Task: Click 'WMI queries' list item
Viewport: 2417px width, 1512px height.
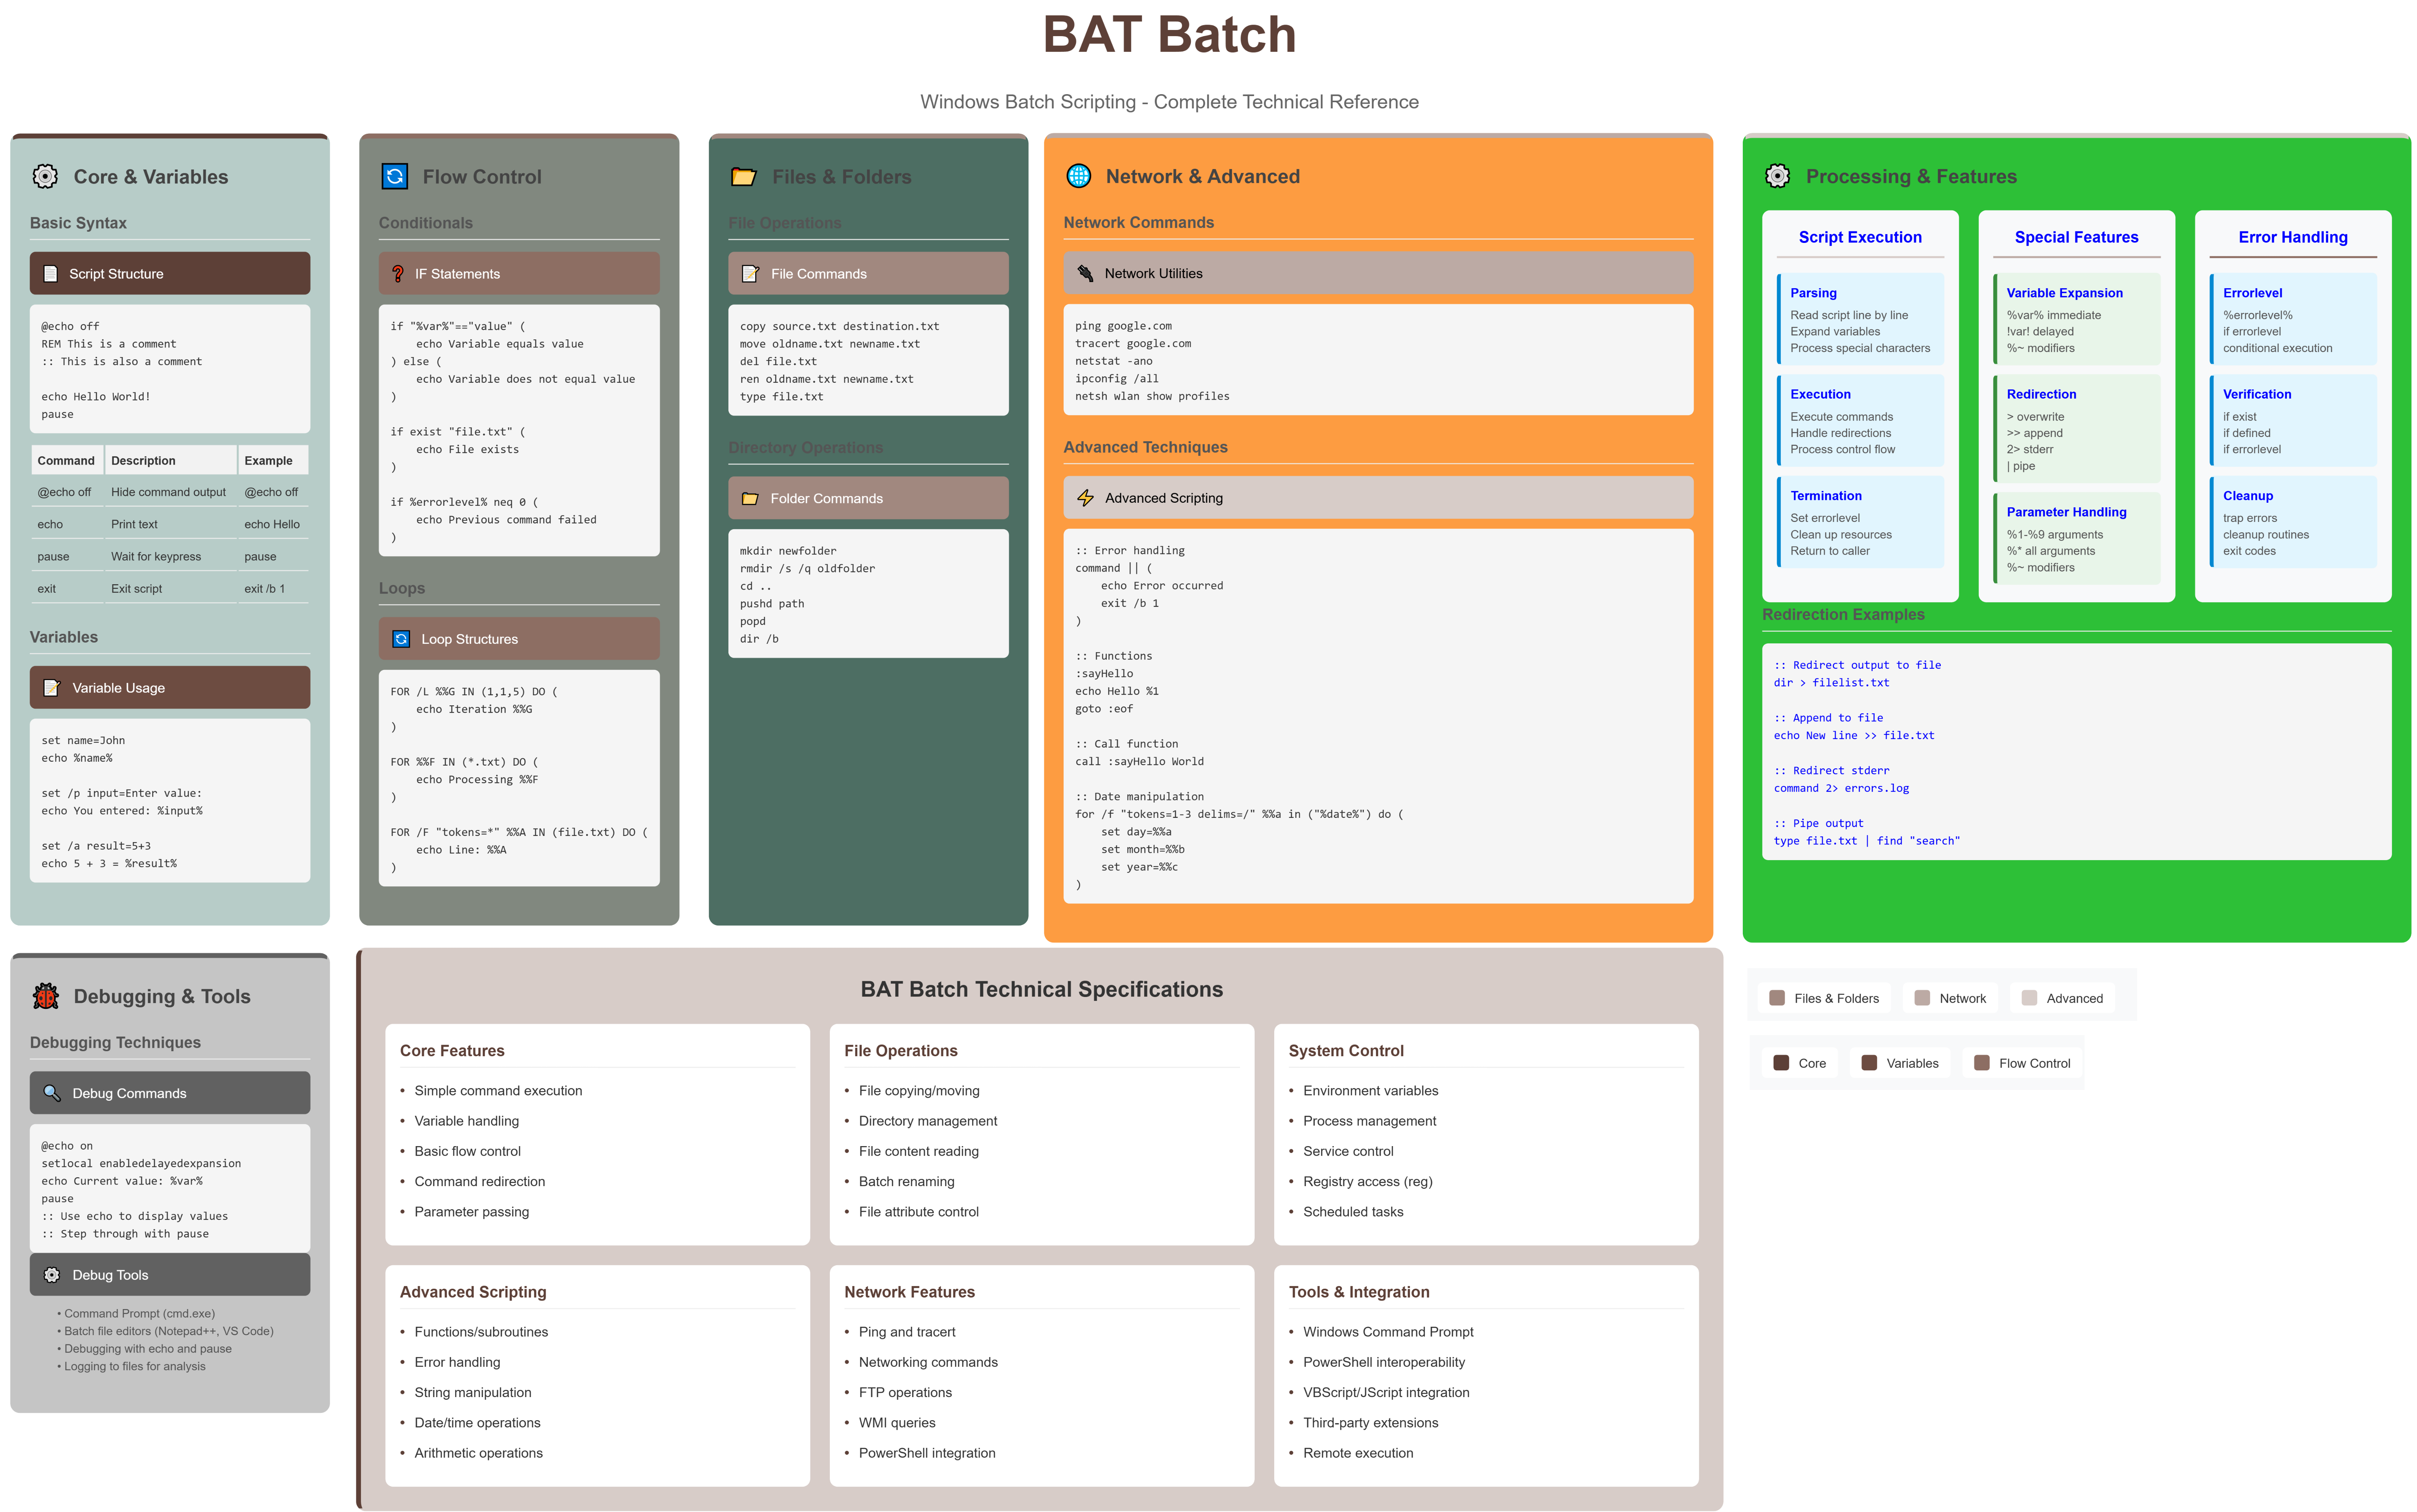Action: coord(897,1423)
